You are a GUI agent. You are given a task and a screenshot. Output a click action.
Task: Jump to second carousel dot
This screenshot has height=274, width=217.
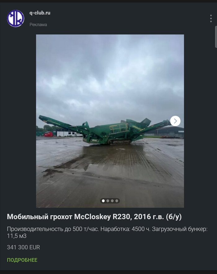pyautogui.click(x=108, y=201)
